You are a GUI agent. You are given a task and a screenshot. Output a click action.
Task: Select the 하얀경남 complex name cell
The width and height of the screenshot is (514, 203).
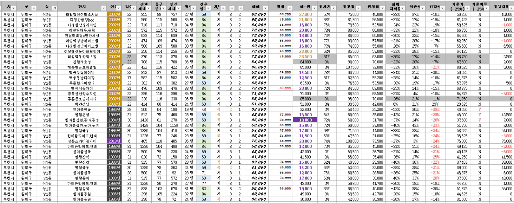[x=82, y=104]
